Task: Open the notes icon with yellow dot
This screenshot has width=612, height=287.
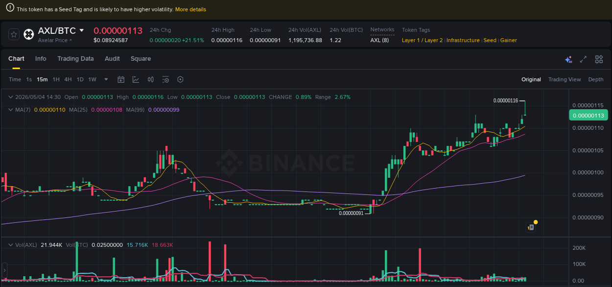Action: [x=531, y=227]
